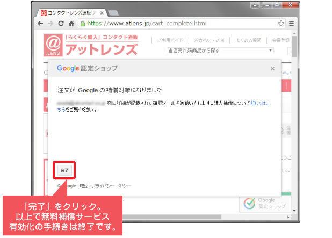The height and width of the screenshot is (238, 332).
Task: Click the Google 認定ショップ badge
Action: pos(265,204)
